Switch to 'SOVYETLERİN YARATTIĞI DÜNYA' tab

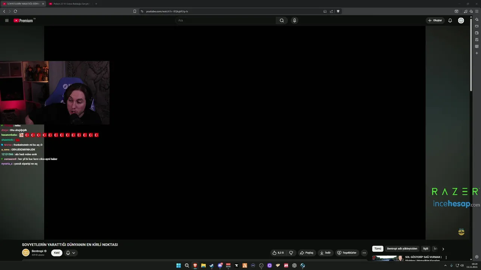point(23,4)
